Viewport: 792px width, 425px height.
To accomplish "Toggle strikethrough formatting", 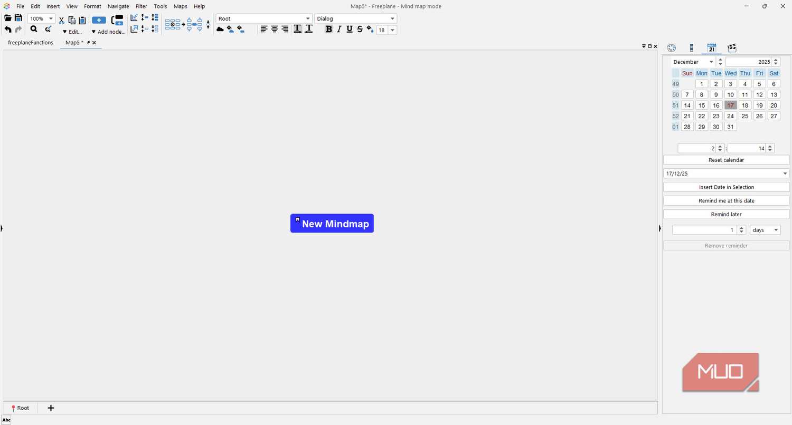I will [360, 30].
